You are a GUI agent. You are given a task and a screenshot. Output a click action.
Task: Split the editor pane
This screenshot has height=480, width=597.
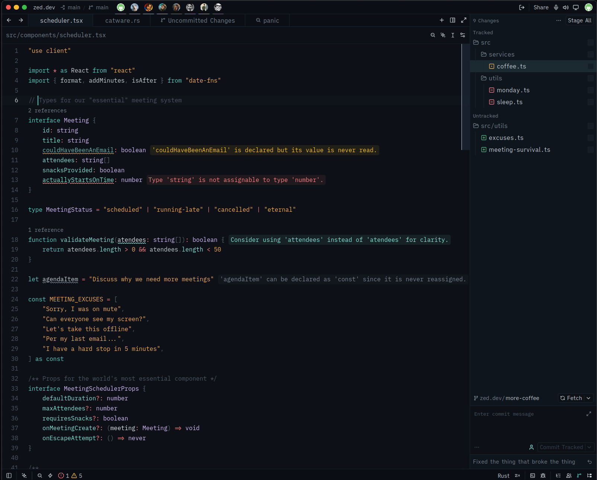[x=453, y=20]
